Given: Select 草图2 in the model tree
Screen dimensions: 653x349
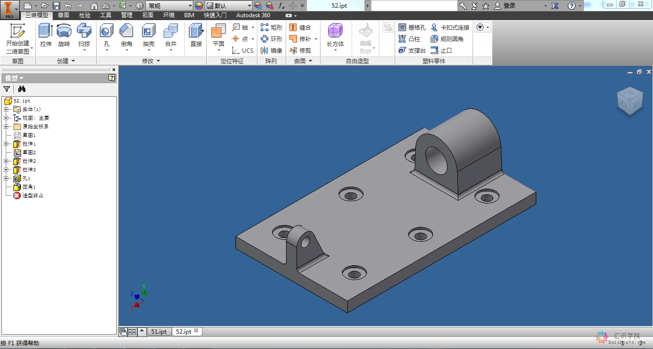Looking at the screenshot, I should pos(29,152).
